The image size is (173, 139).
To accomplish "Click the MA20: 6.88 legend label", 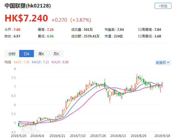I will pyautogui.click(x=60, y=62).
